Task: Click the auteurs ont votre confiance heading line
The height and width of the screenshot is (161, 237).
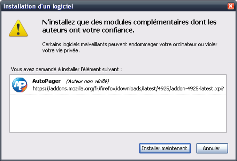Action: coord(88,30)
